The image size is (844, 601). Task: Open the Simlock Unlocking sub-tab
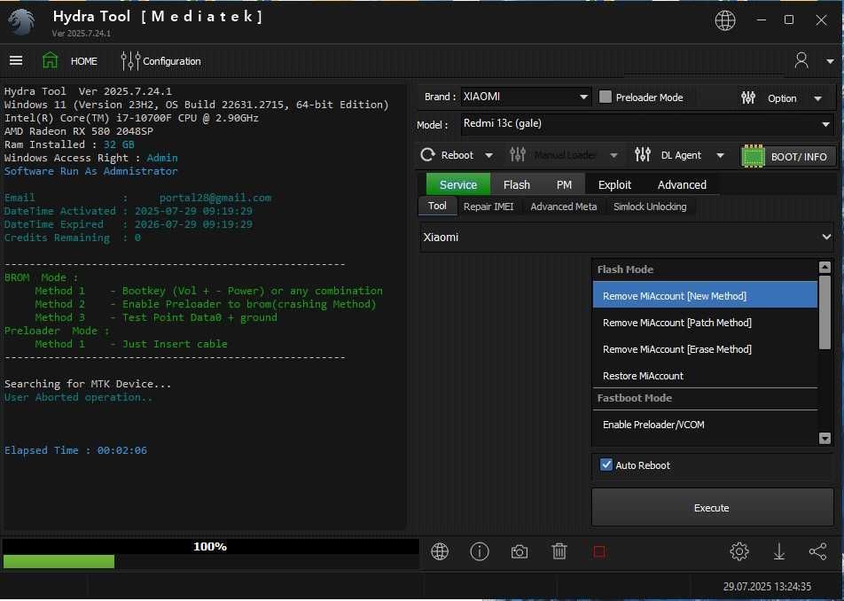tap(650, 207)
